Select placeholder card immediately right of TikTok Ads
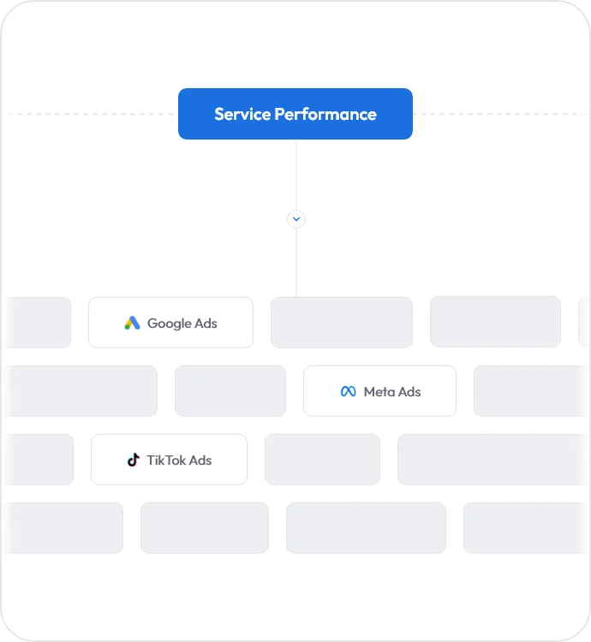591x642 pixels. click(322, 460)
